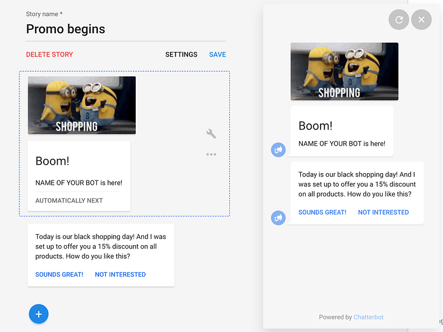Open the Chatterbot link
The height and width of the screenshot is (332, 443).
pos(368,317)
